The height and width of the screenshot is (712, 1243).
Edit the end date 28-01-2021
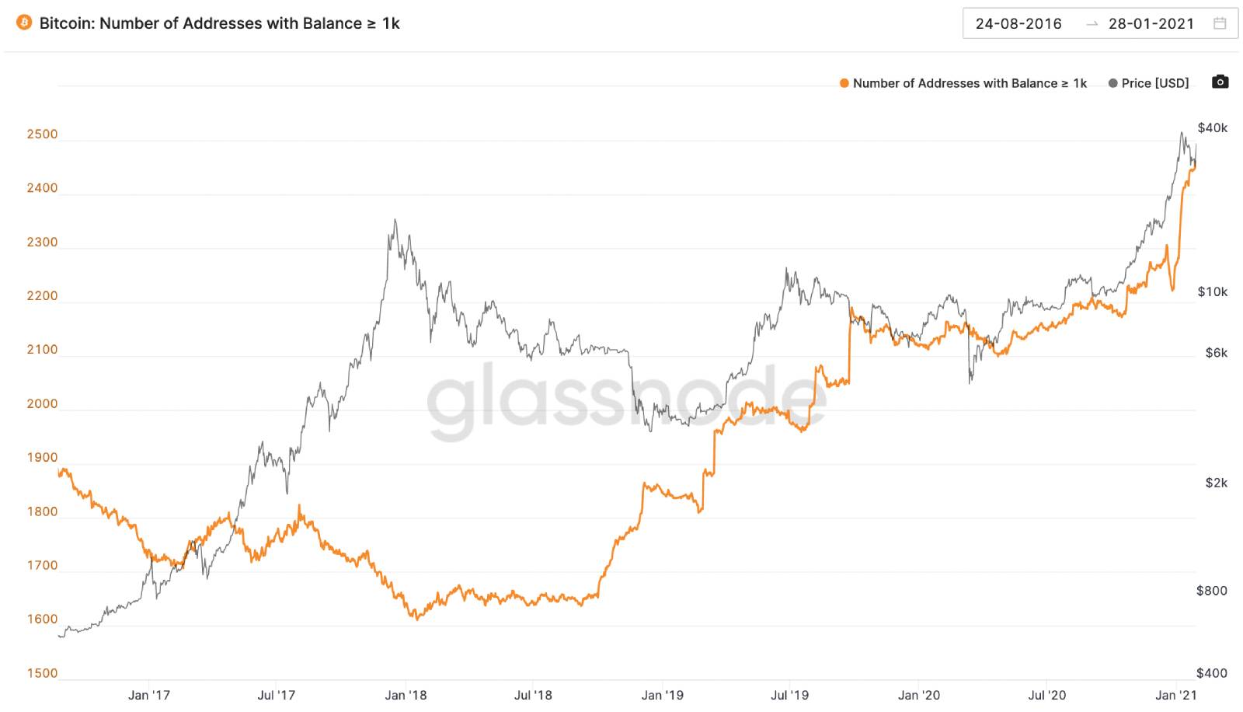tap(1151, 23)
